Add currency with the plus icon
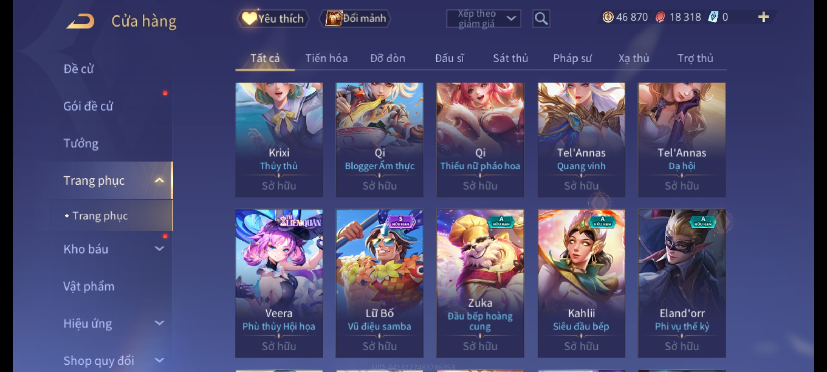Image resolution: width=827 pixels, height=372 pixels. (764, 17)
